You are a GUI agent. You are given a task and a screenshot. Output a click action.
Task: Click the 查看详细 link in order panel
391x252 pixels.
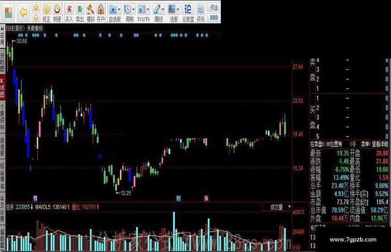point(380,144)
